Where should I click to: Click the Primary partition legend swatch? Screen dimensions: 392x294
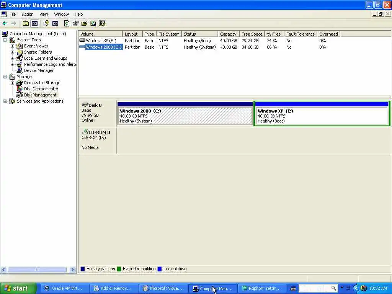83,269
